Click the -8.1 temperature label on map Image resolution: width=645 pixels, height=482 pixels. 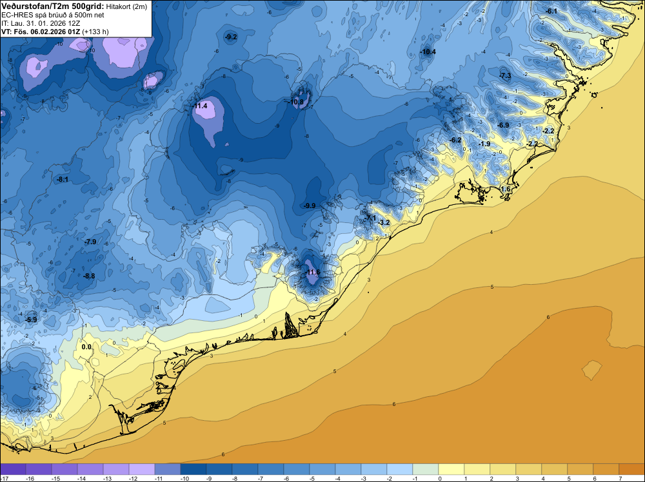pyautogui.click(x=63, y=180)
